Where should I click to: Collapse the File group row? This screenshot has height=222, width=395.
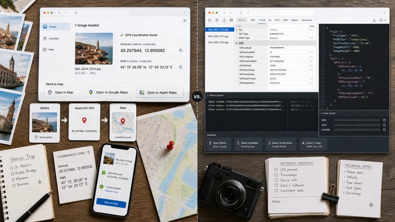(237, 30)
